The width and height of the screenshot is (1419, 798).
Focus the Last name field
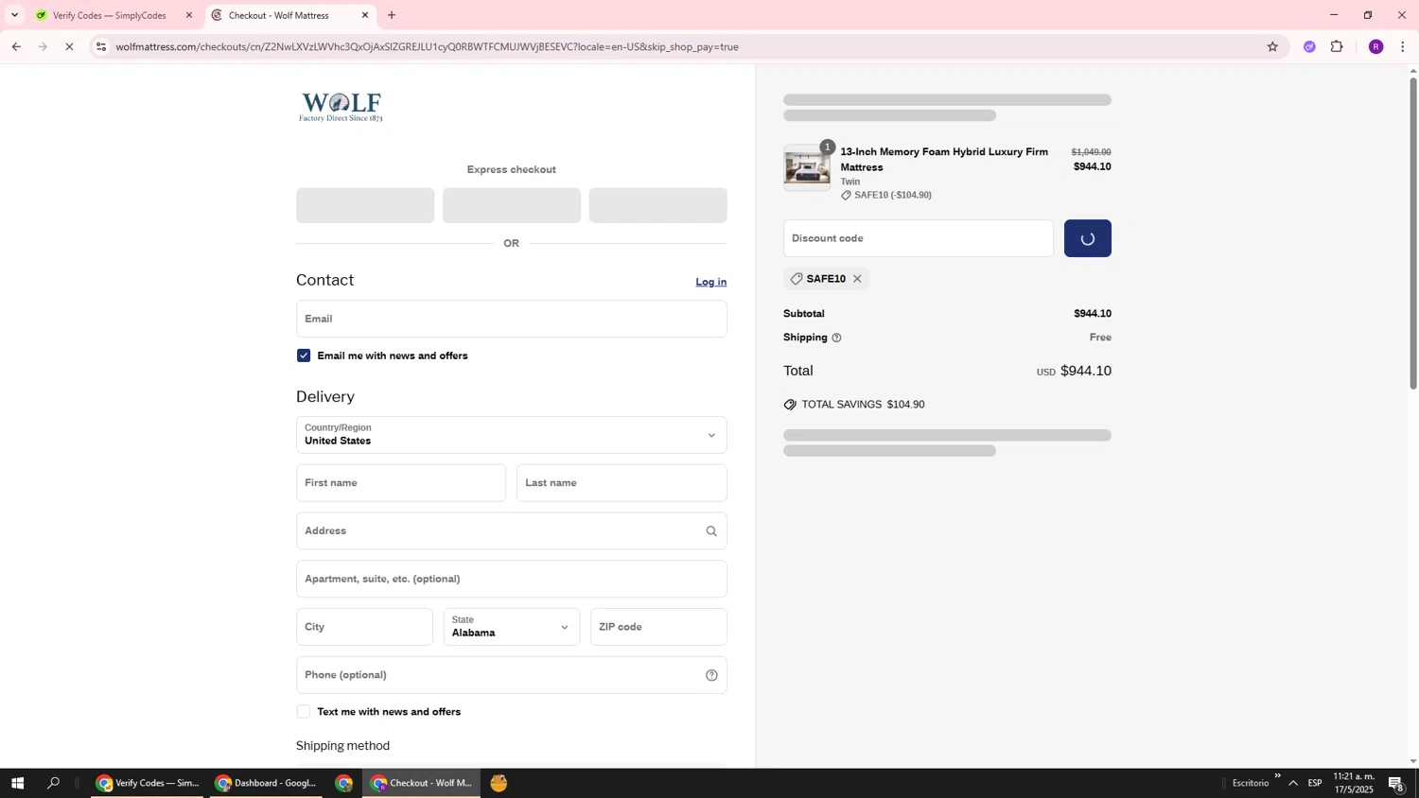622,483
